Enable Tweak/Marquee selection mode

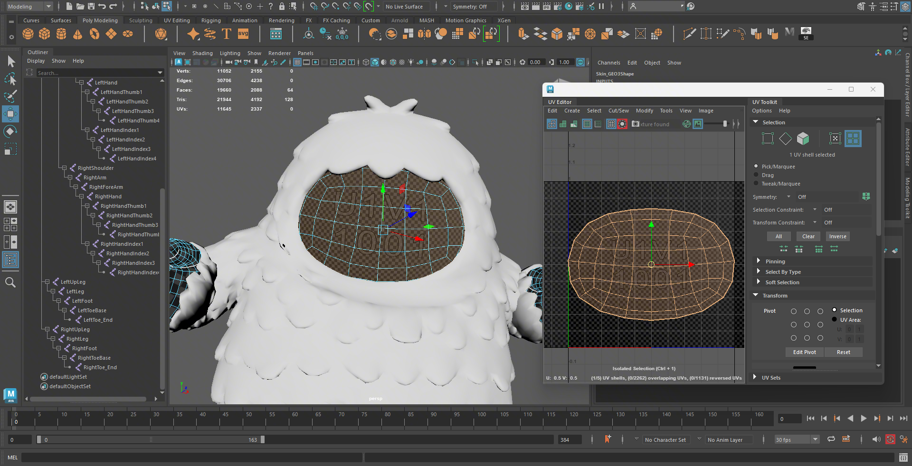pos(756,184)
